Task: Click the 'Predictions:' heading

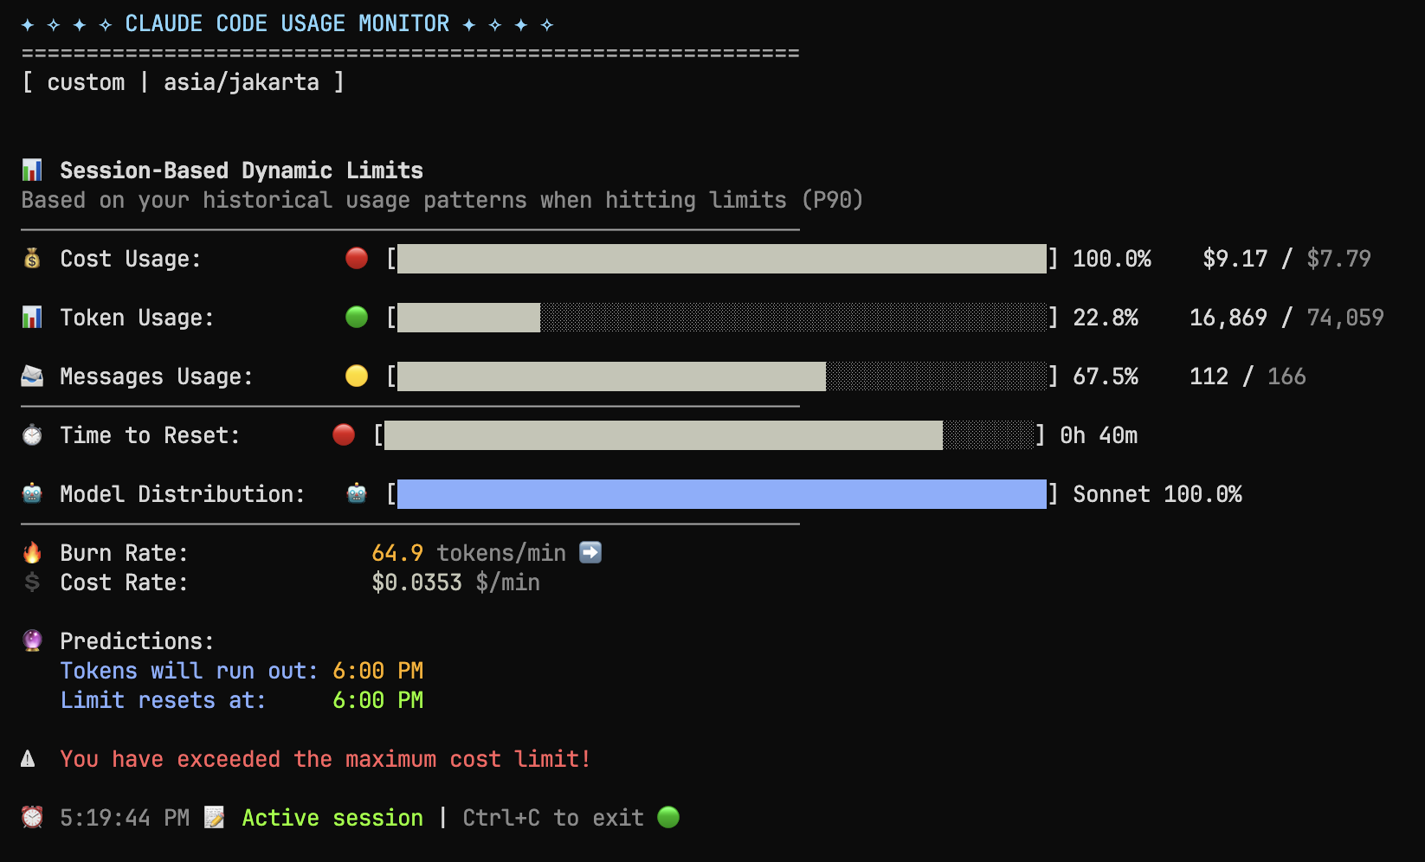Action: (x=137, y=641)
